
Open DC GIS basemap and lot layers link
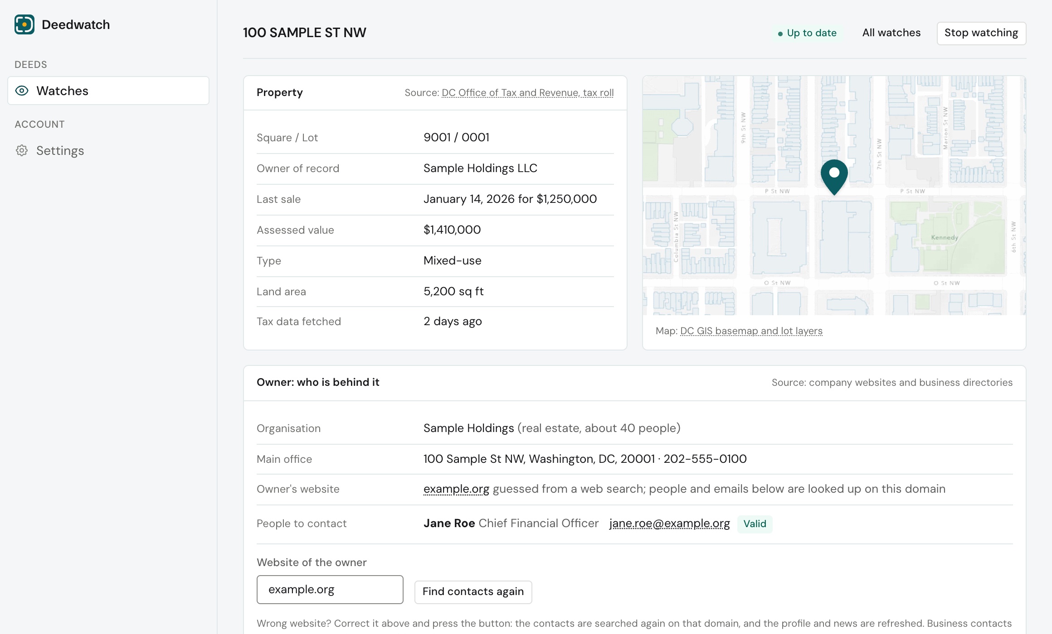tap(751, 331)
